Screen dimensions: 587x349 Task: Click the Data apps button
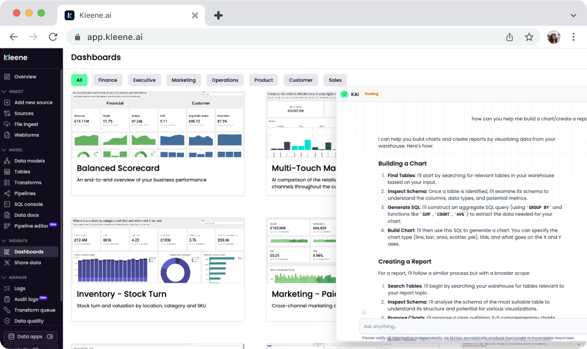31,336
